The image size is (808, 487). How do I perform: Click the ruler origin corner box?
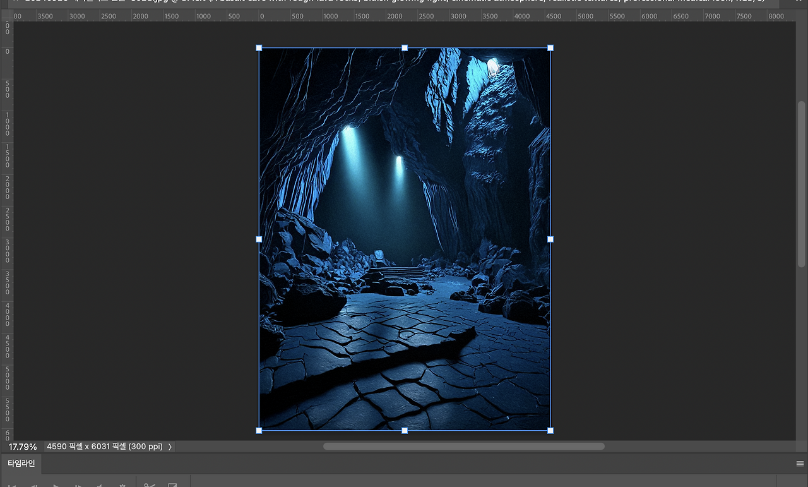[x=7, y=16]
